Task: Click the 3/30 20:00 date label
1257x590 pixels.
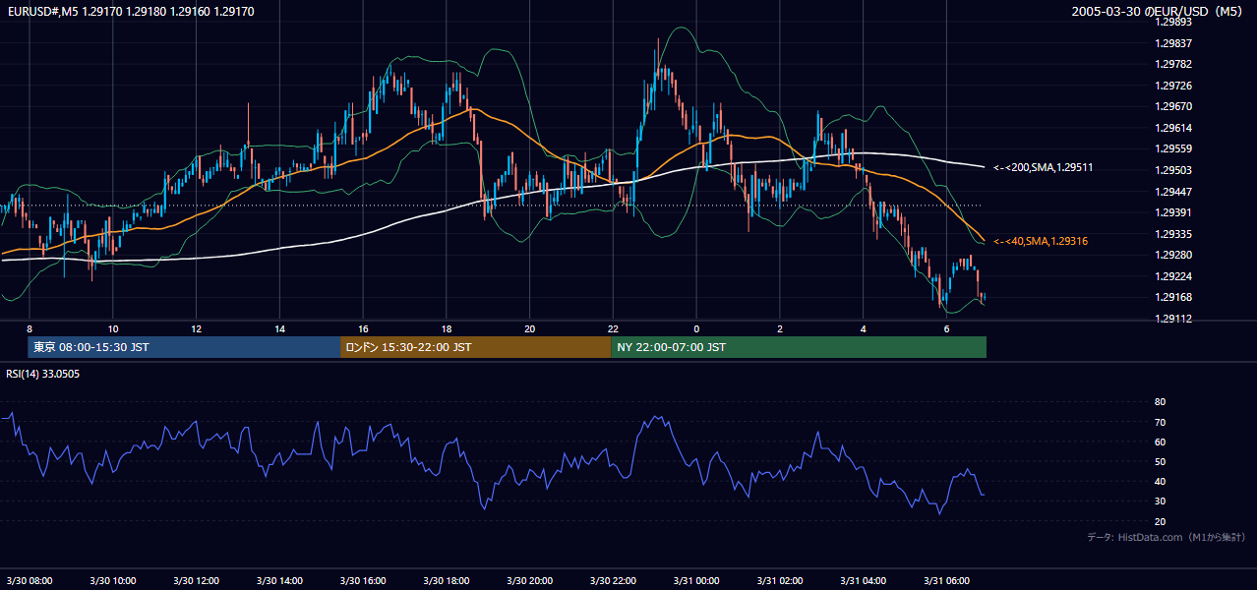Action: 530,581
